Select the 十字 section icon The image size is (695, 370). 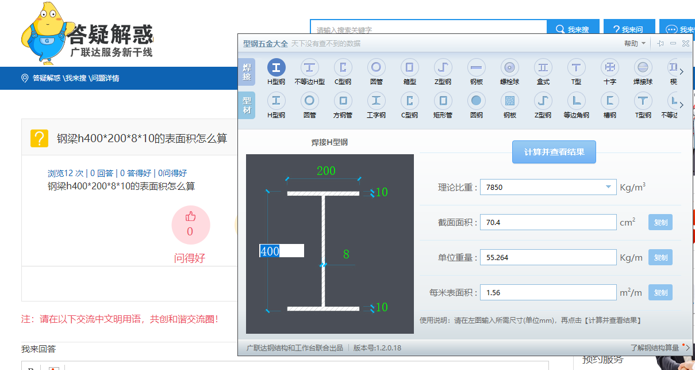coord(610,67)
